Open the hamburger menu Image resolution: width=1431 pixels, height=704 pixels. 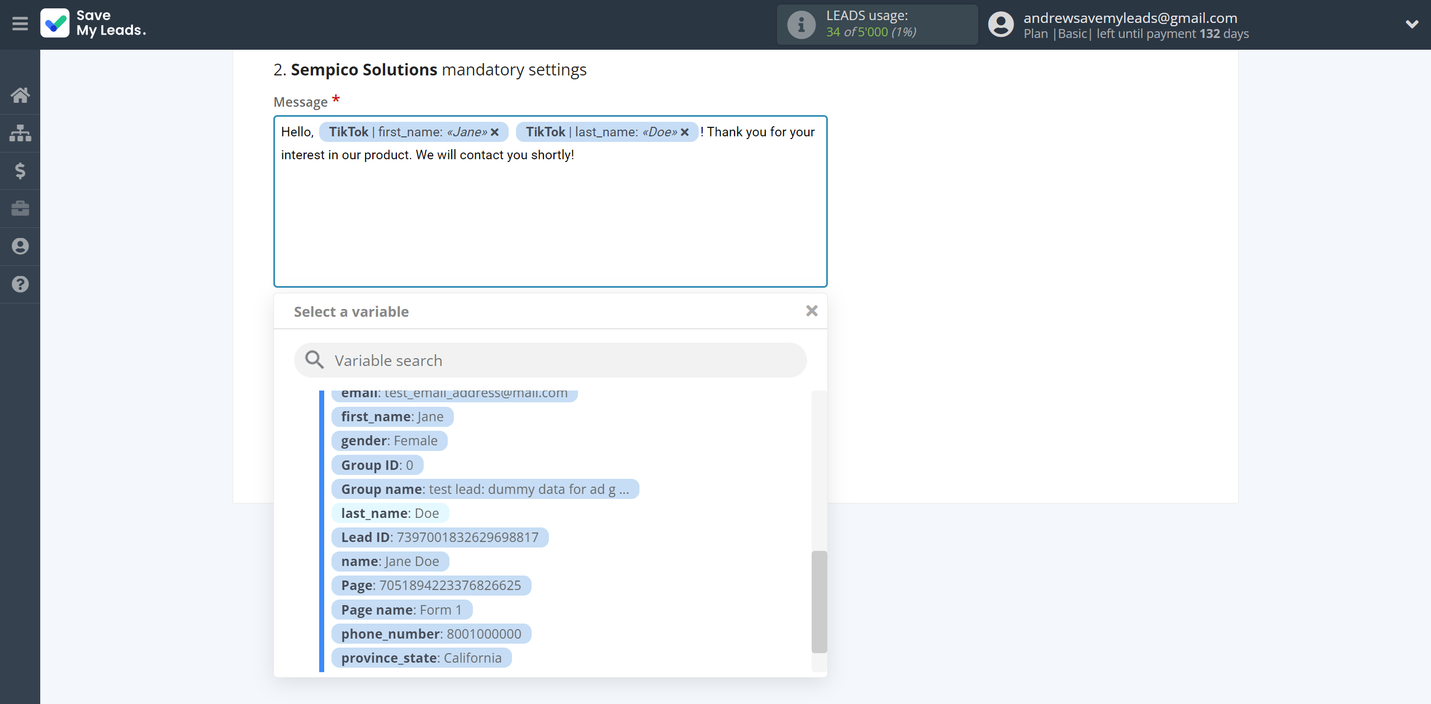coord(20,24)
